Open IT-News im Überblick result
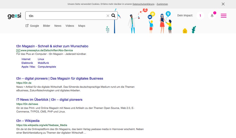This screenshot has width=236, height=138. pos(49,99)
